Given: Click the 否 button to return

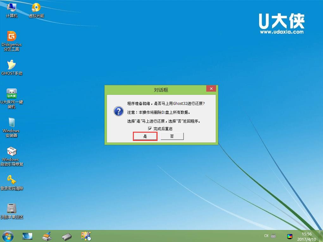Looking at the screenshot, I should tap(172, 136).
